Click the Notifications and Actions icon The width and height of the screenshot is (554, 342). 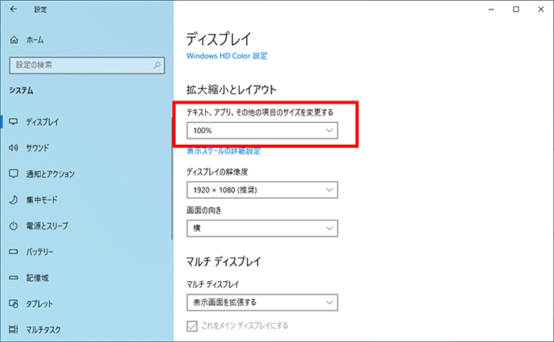tap(13, 174)
